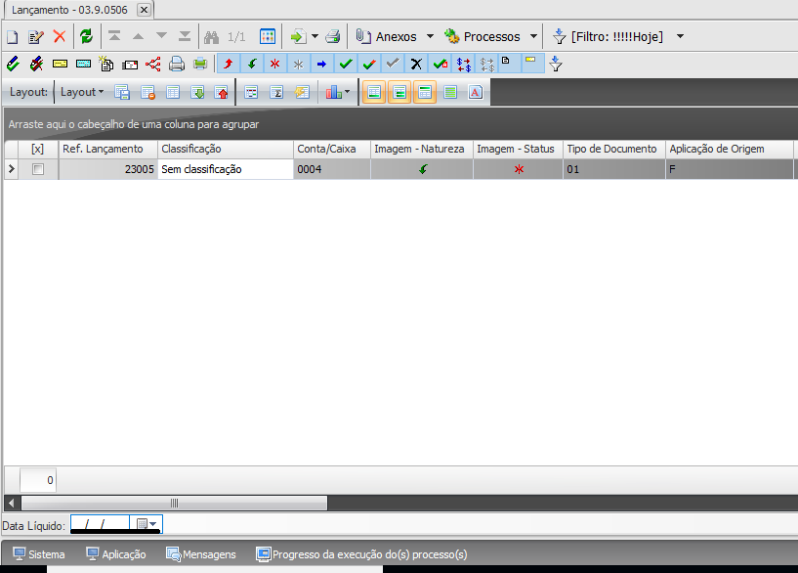Open the Filtro Hoje dropdown arrow
This screenshot has height=573, width=798.
[680, 37]
